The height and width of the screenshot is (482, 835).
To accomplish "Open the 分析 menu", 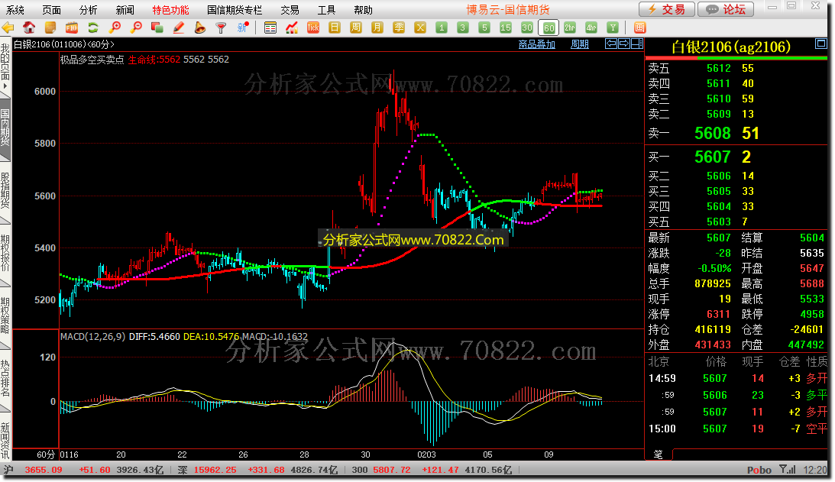I will (89, 10).
